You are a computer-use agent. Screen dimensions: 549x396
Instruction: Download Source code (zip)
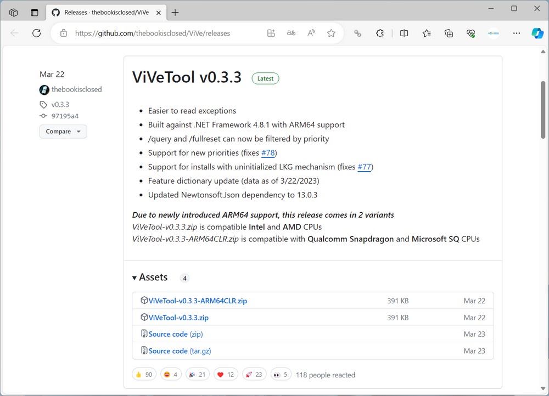176,334
